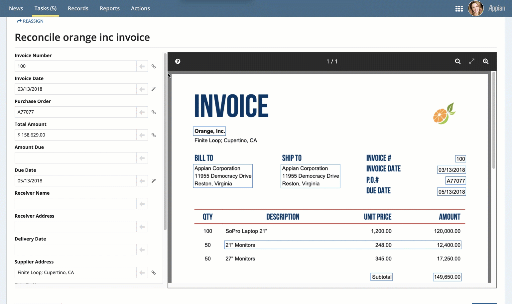Click the 17,250.00 amount value

[x=449, y=258]
